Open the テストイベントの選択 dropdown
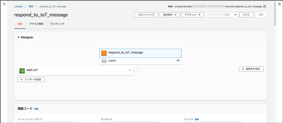This screenshot has width=283, height=123. click(221, 15)
